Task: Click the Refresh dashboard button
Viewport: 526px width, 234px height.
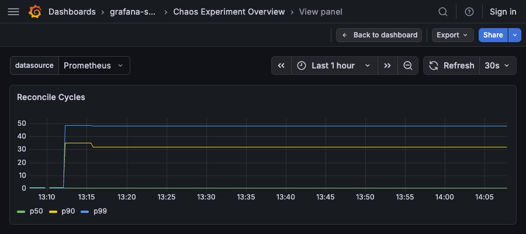Action: coord(451,66)
